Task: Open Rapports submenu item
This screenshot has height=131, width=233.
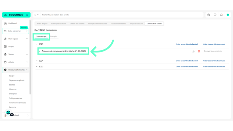Action: (12, 107)
